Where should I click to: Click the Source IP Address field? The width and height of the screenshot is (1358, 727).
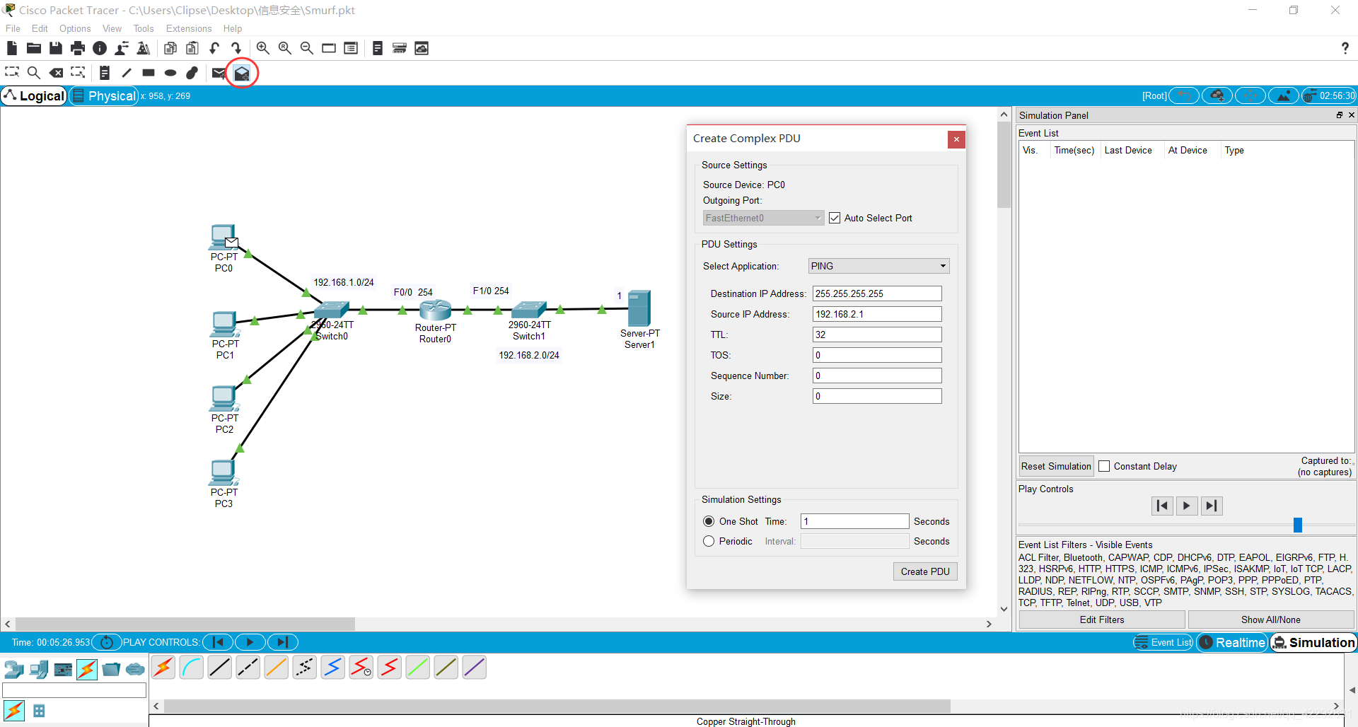pyautogui.click(x=877, y=314)
